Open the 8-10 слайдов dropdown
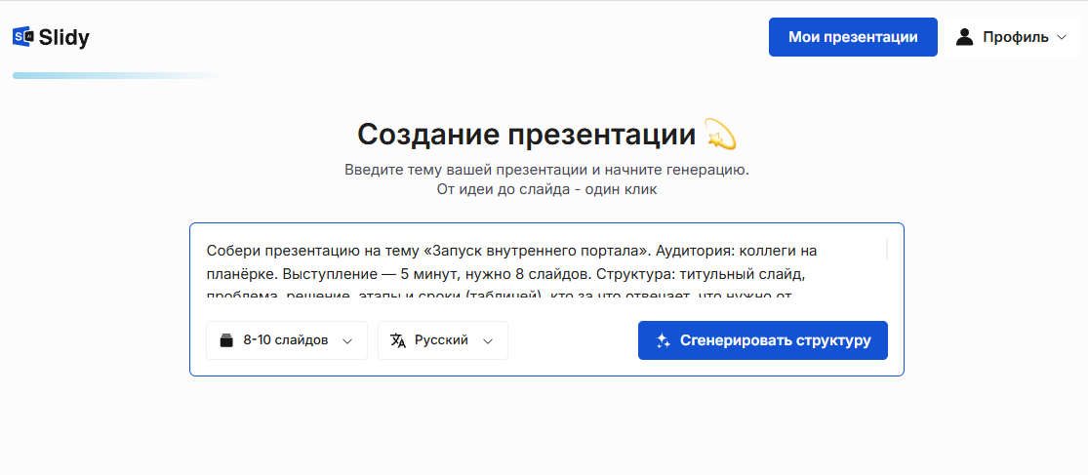The height and width of the screenshot is (475, 1088). 287,340
